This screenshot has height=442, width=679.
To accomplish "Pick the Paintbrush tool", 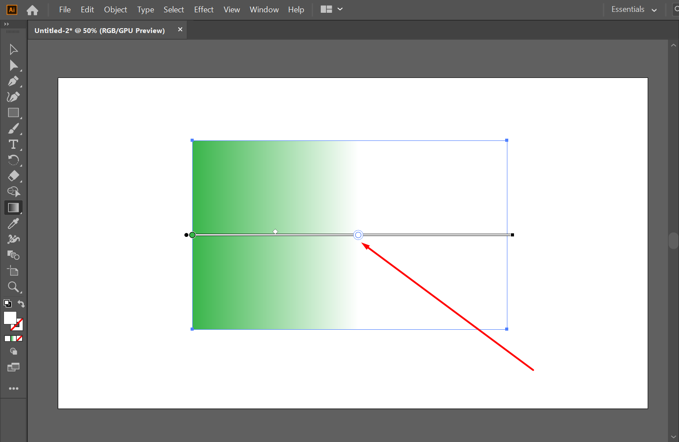I will coord(13,129).
